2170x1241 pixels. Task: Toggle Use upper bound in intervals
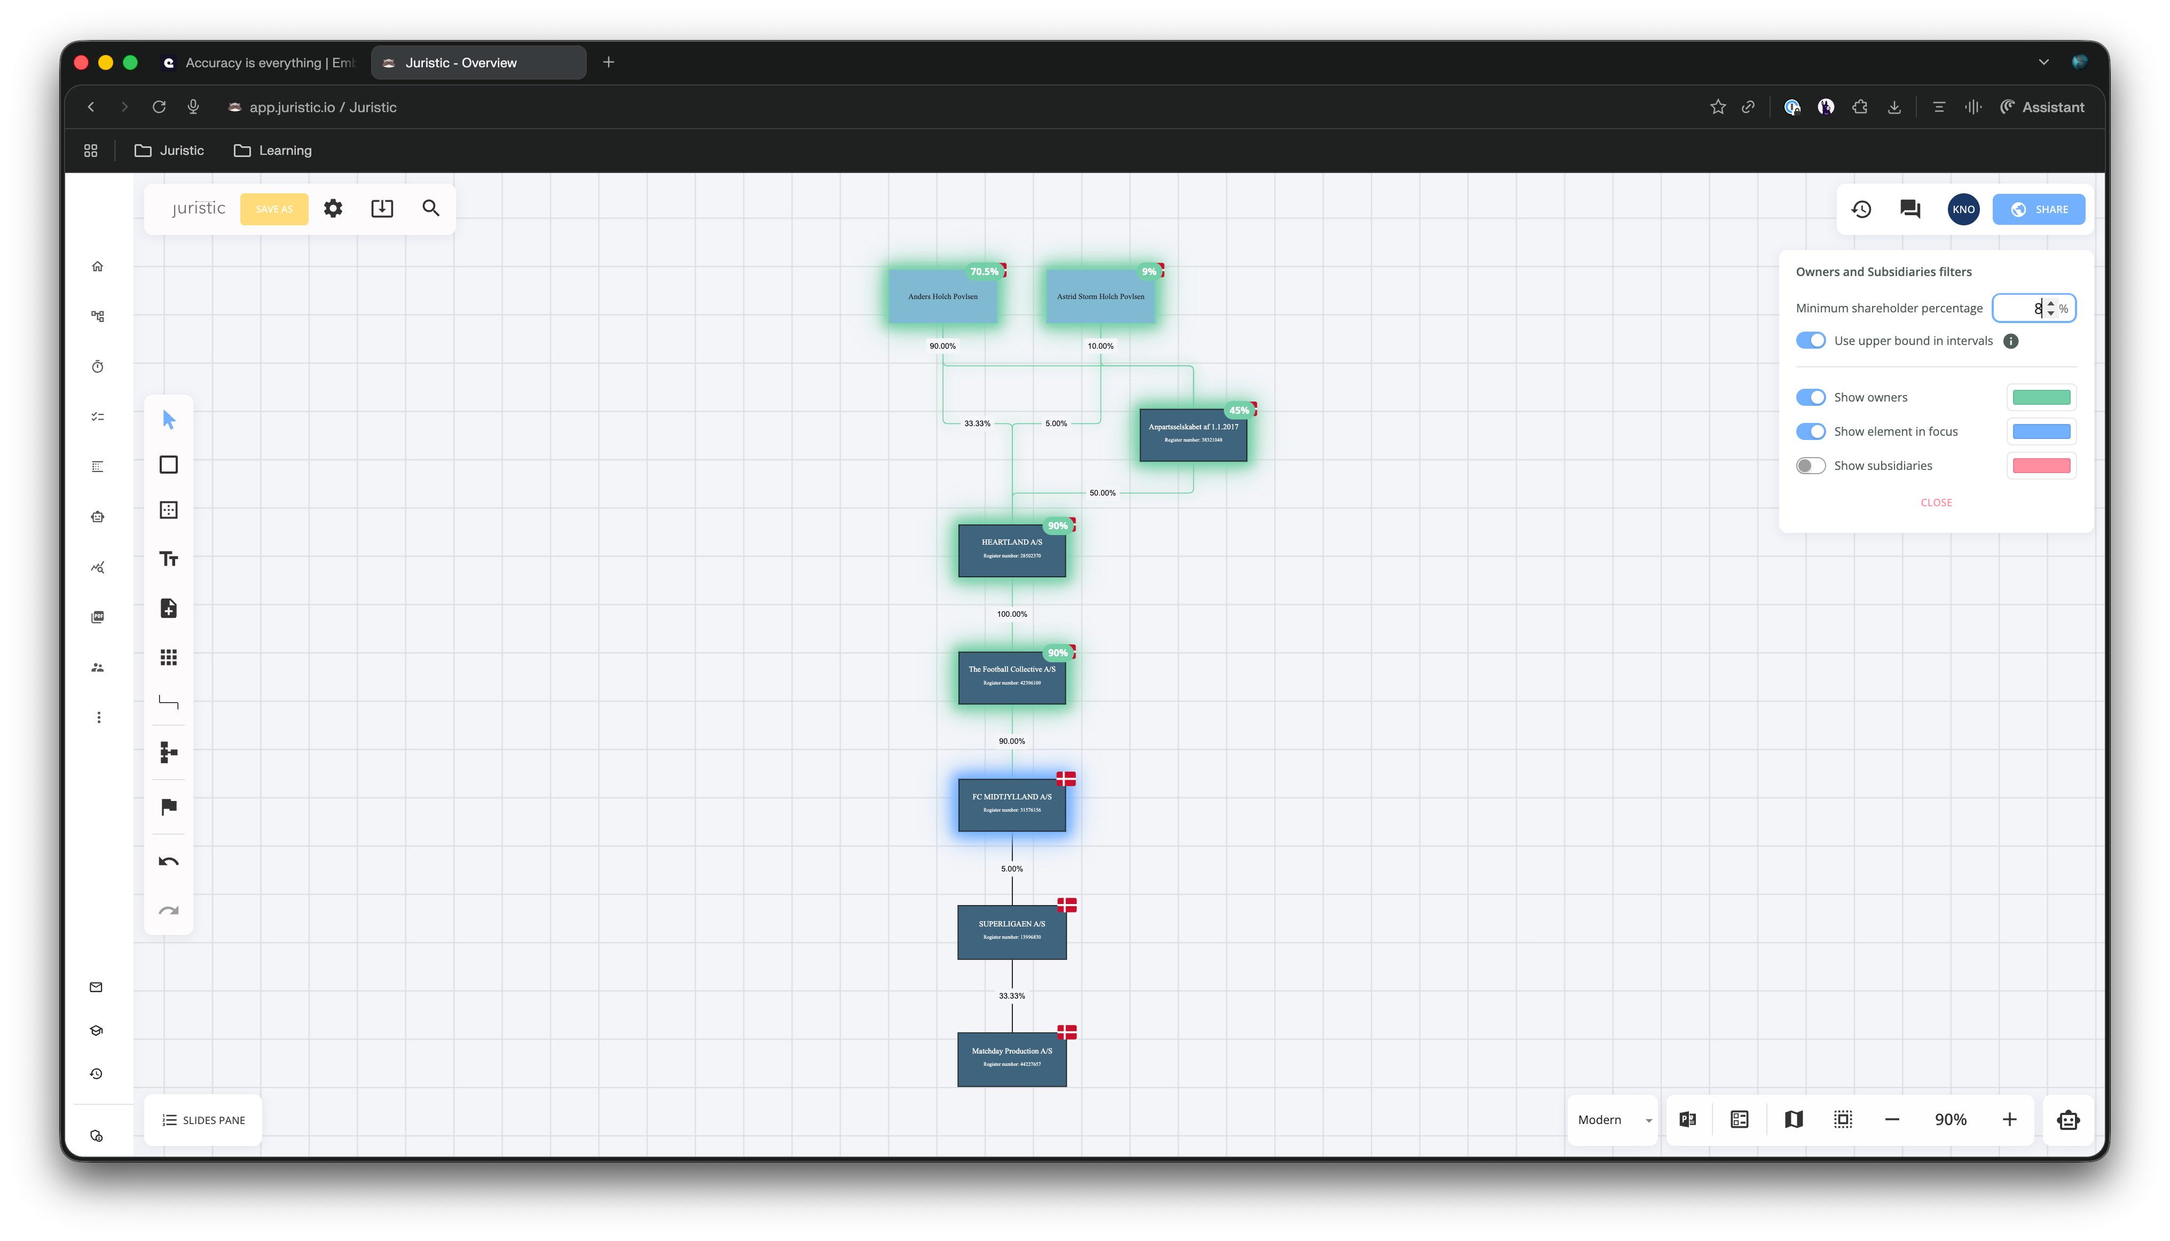coord(1810,341)
